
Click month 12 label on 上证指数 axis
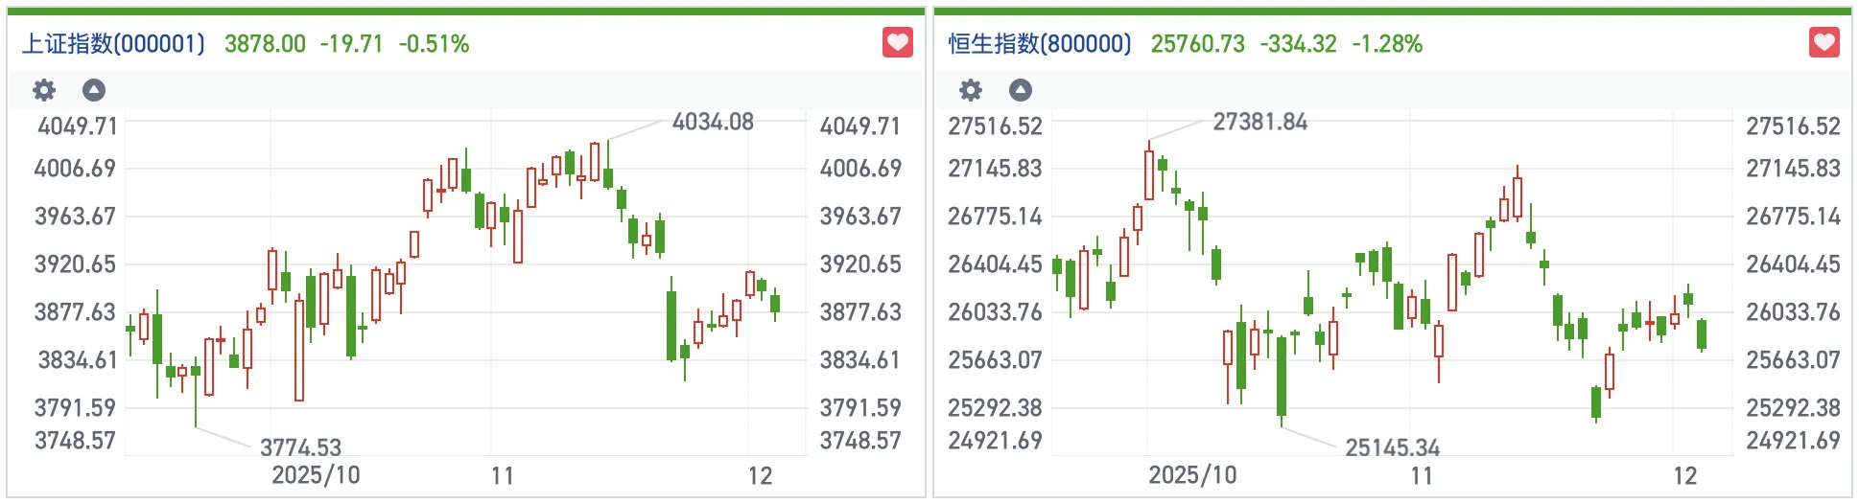(x=760, y=476)
